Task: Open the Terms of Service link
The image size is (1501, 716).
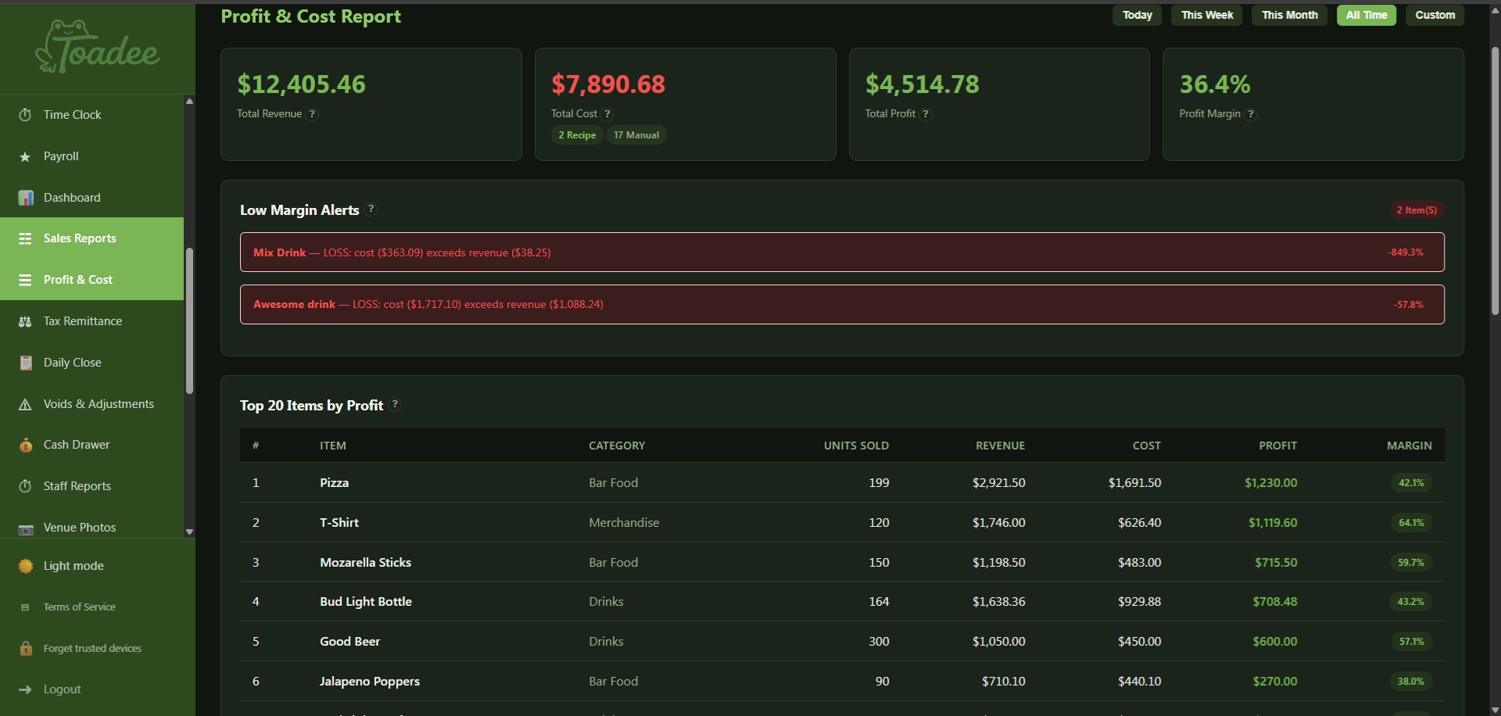Action: click(97, 607)
